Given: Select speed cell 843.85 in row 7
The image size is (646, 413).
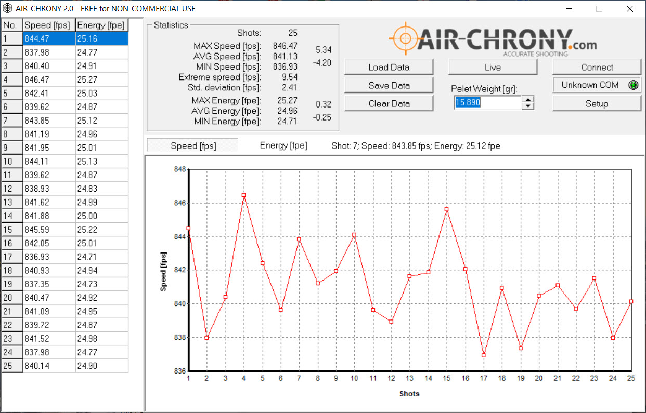Looking at the screenshot, I should click(x=49, y=121).
